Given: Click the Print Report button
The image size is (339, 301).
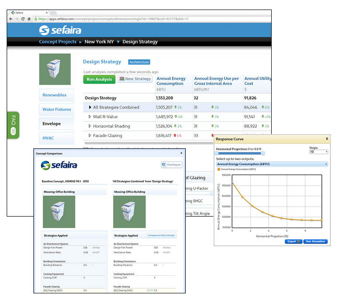Looking at the screenshot, I should point(171,165).
